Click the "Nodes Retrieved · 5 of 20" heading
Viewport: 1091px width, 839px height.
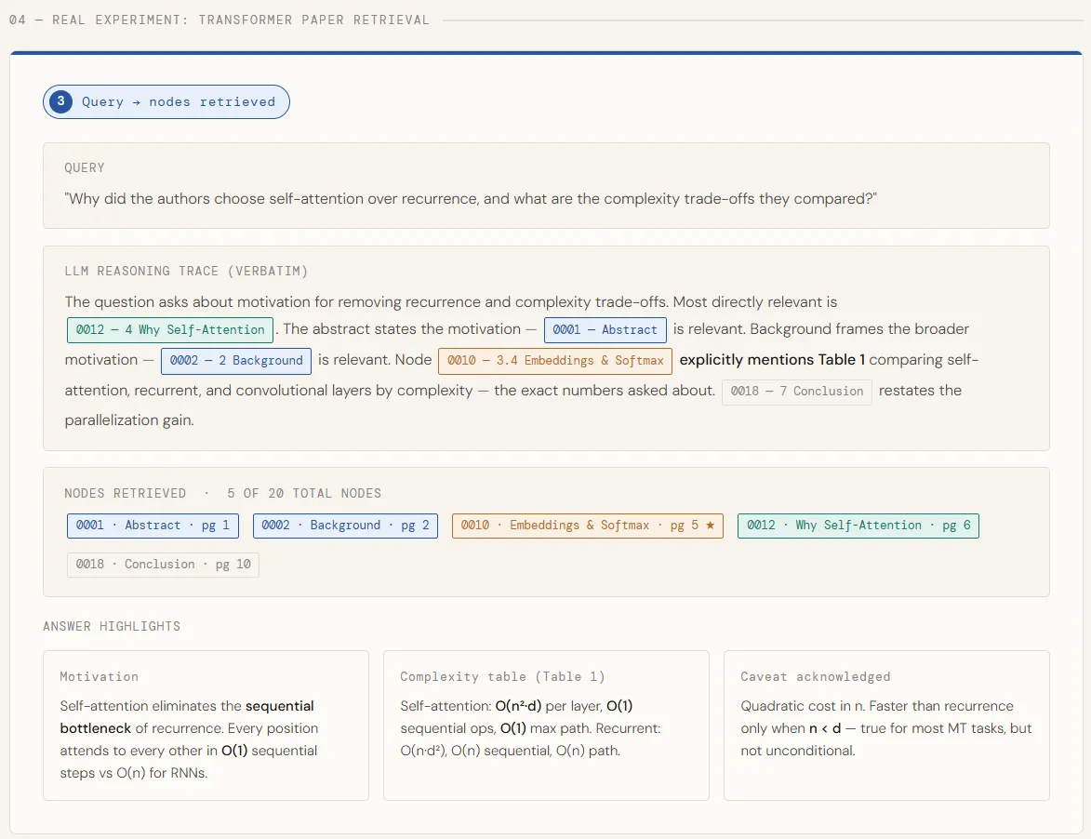coord(222,493)
